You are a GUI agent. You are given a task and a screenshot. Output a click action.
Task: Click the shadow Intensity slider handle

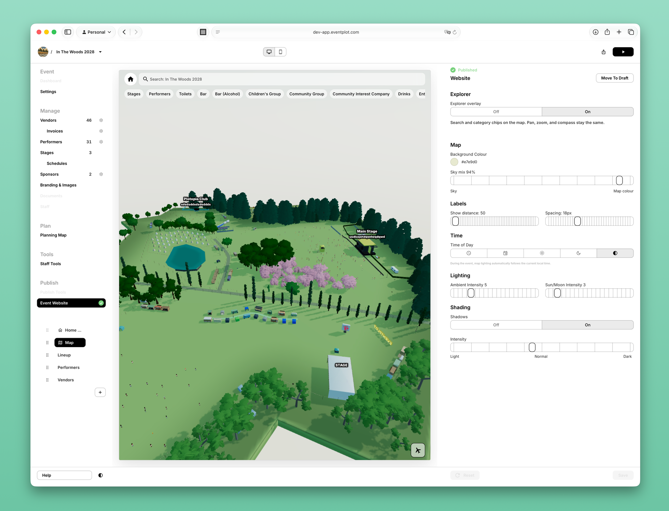point(532,347)
